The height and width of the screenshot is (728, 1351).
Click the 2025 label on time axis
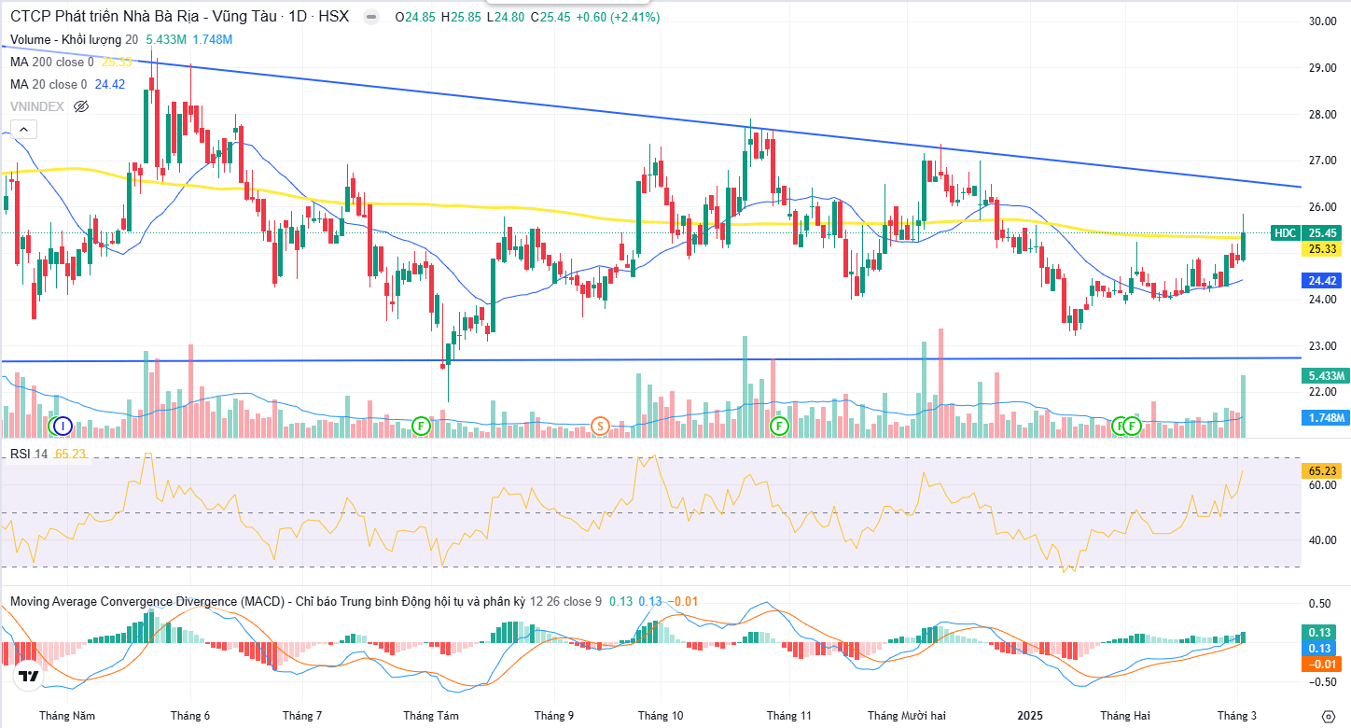click(1029, 716)
